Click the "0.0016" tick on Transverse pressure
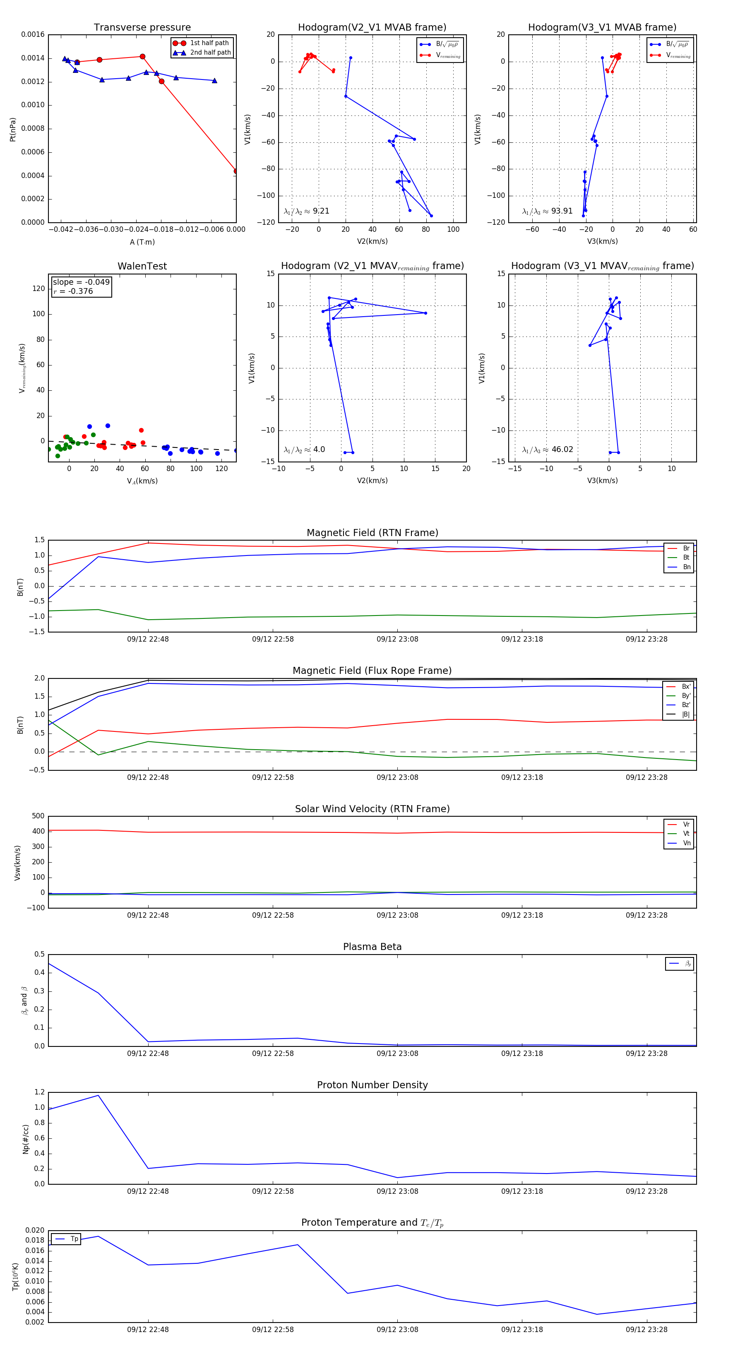Image resolution: width=745 pixels, height=1366 pixels. click(x=33, y=34)
